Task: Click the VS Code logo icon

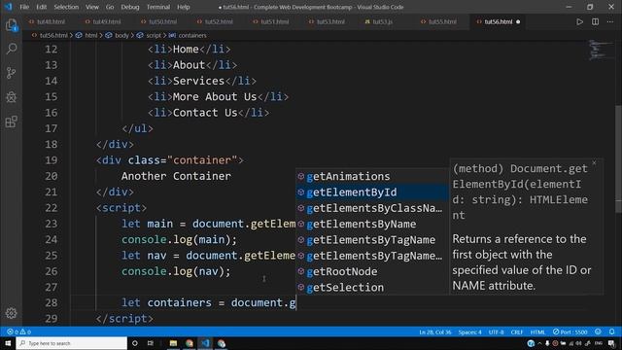Action: tap(9, 7)
